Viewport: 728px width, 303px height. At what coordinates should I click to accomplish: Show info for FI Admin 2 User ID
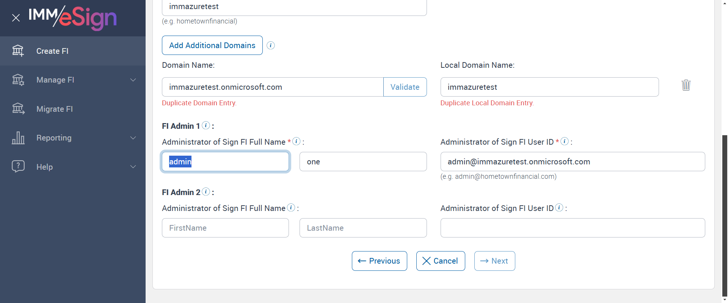click(559, 208)
